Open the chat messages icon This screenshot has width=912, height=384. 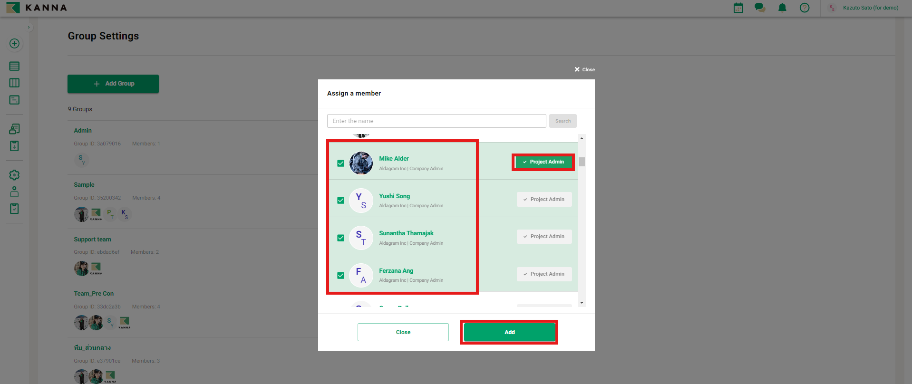[x=760, y=8]
